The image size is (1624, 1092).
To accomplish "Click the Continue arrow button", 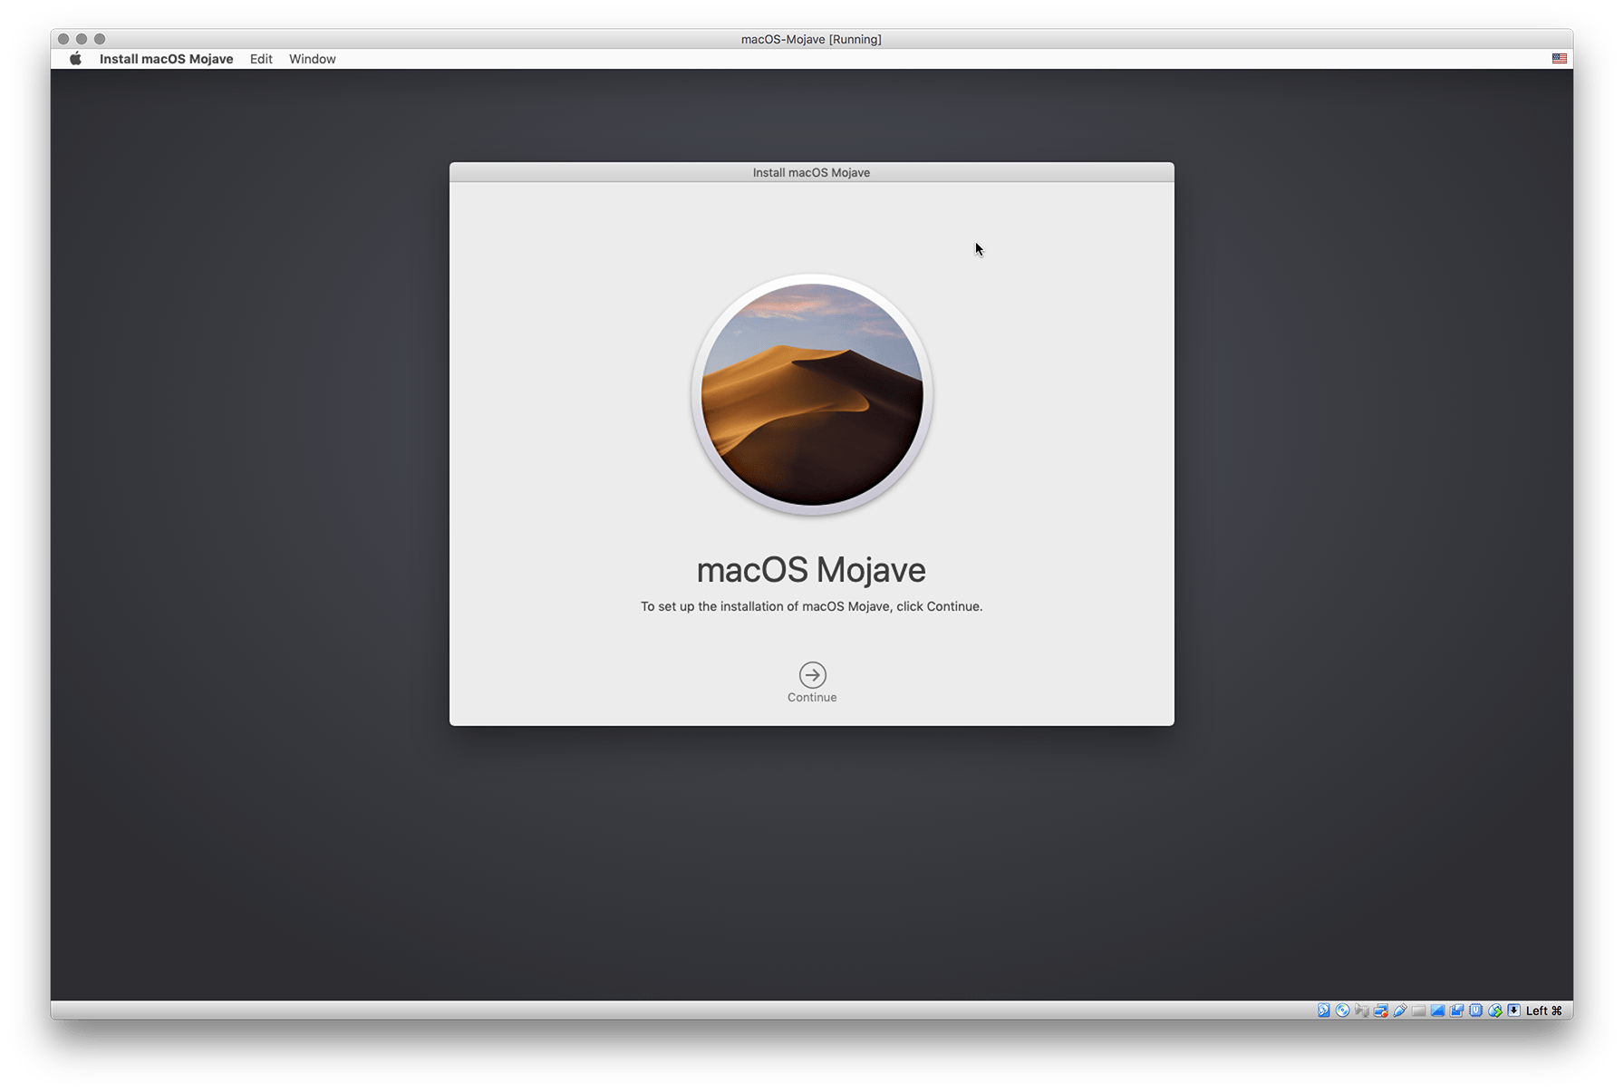I will [812, 674].
